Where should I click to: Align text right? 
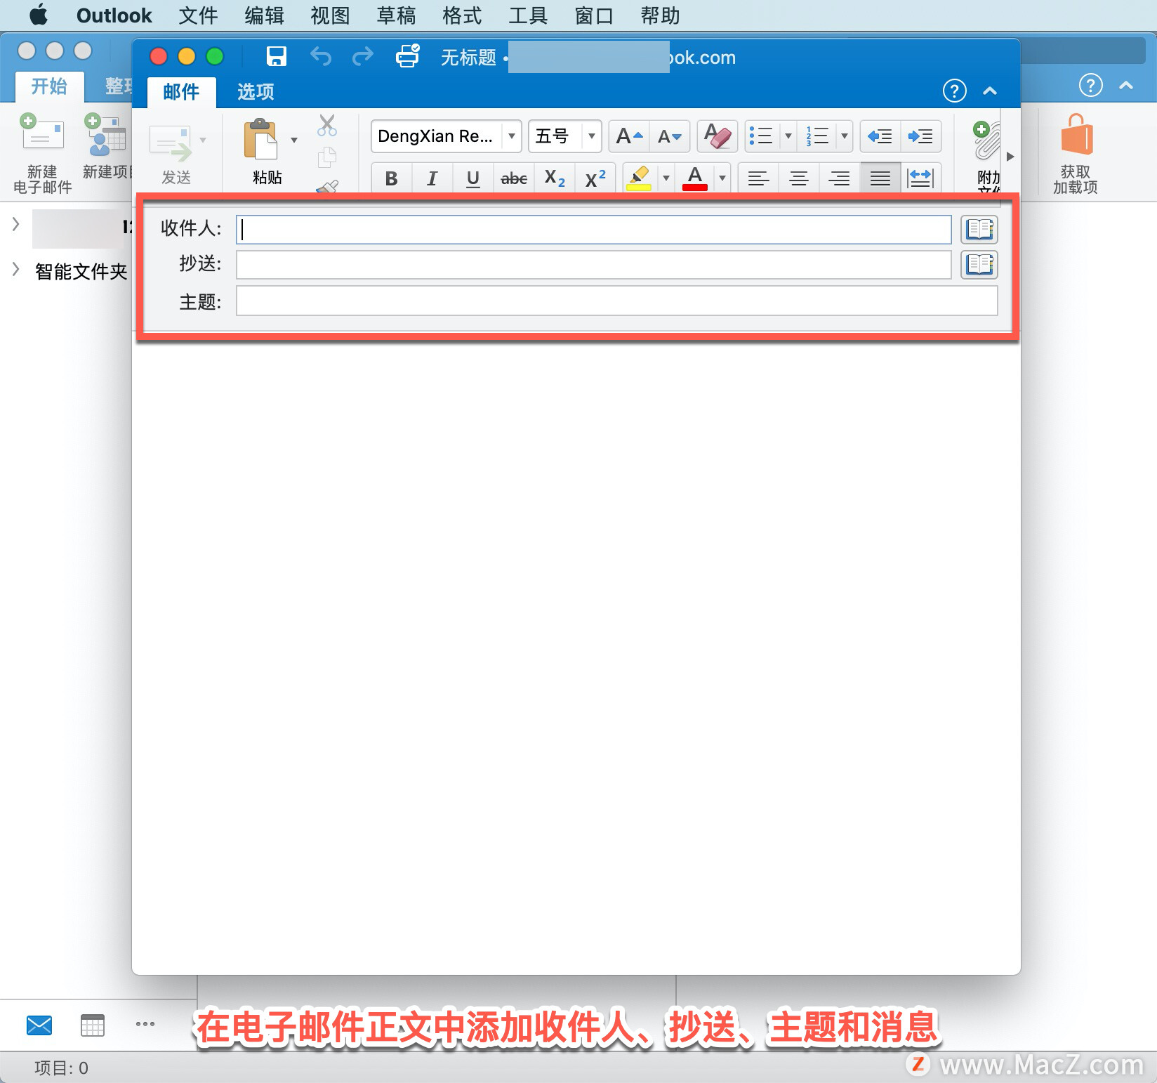click(x=839, y=178)
